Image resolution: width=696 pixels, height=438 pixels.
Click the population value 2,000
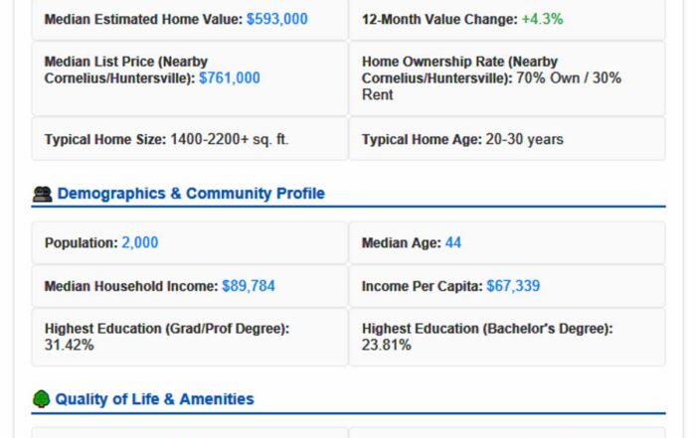pos(140,242)
